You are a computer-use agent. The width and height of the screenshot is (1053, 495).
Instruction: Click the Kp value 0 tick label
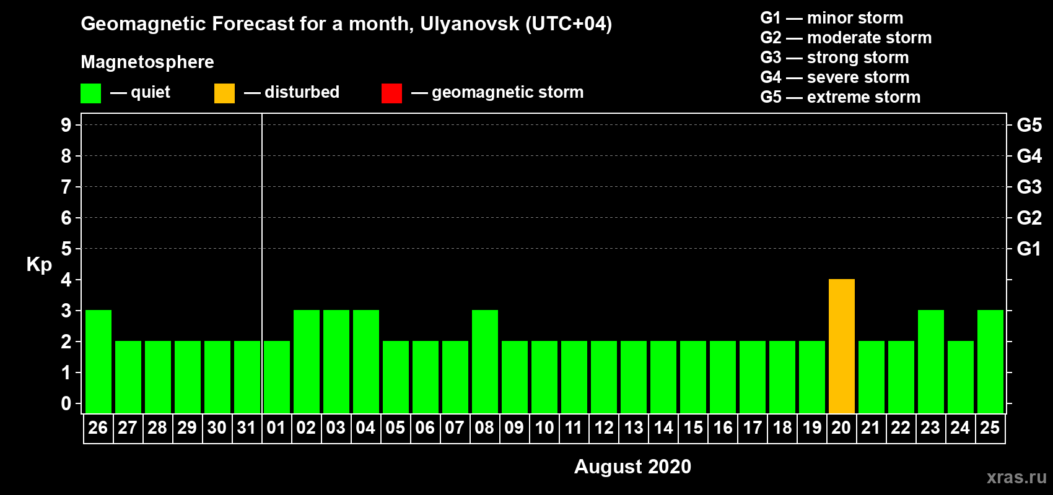point(66,403)
